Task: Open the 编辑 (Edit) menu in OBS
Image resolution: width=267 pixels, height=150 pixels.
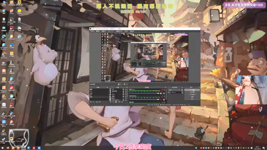Action: (98, 31)
